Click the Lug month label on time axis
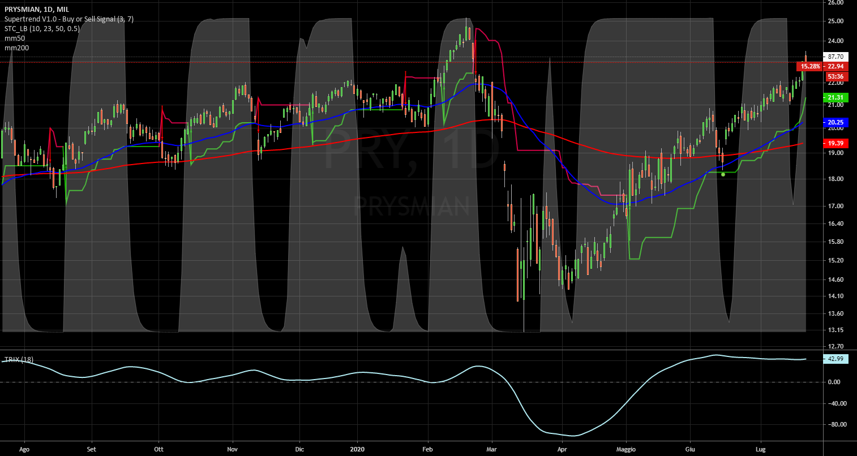The width and height of the screenshot is (857, 456). (x=761, y=450)
